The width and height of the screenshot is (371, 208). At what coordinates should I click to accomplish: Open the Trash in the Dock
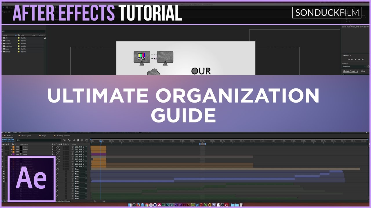[241, 205]
